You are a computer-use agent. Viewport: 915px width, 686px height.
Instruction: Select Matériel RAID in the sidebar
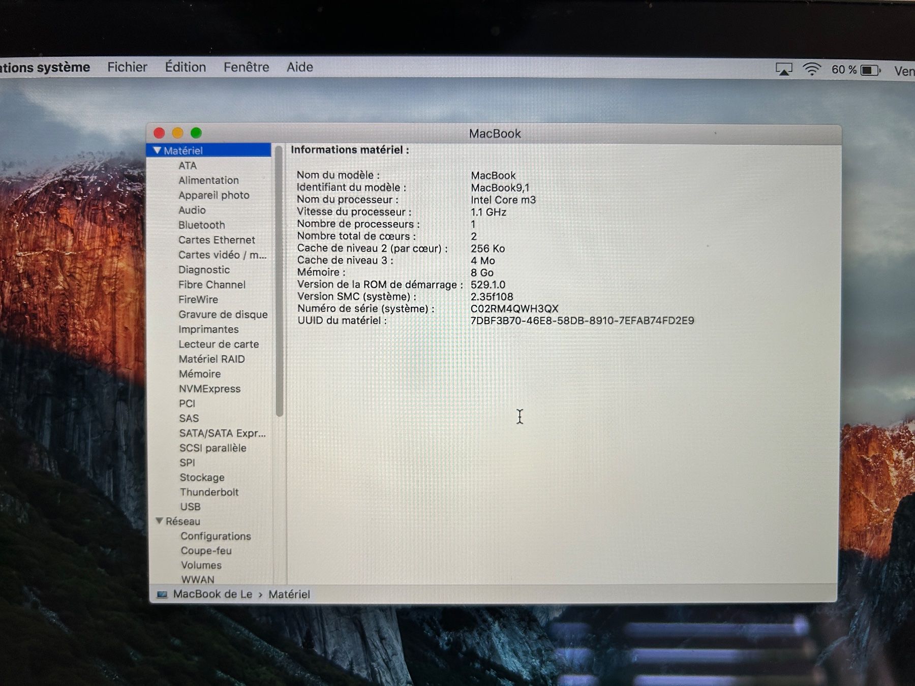212,359
